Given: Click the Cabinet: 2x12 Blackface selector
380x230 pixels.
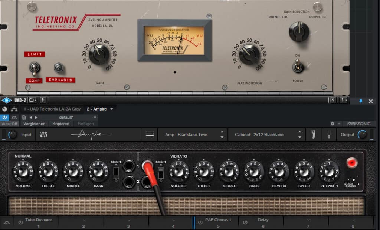Looking at the screenshot, I should click(x=259, y=135).
